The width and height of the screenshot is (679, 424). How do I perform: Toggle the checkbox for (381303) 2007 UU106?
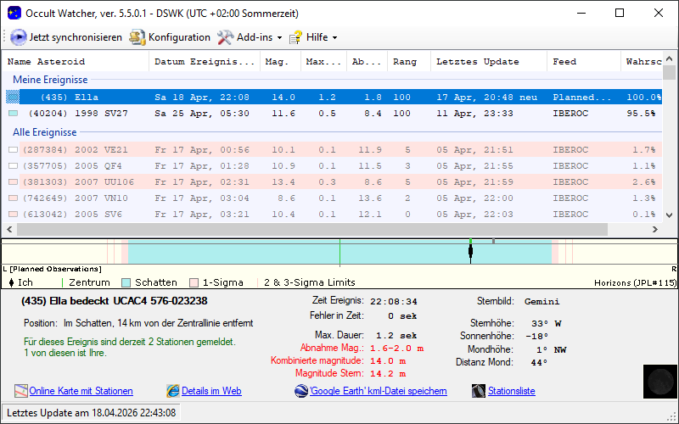point(14,182)
